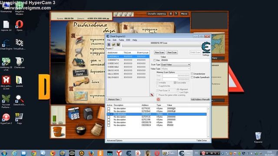Open the HyperCam 3 desktop shortcut

coord(6,119)
